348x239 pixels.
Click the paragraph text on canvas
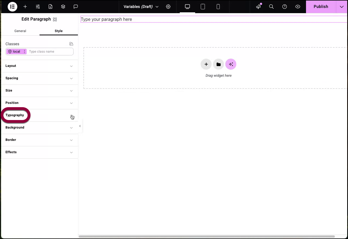(x=106, y=19)
